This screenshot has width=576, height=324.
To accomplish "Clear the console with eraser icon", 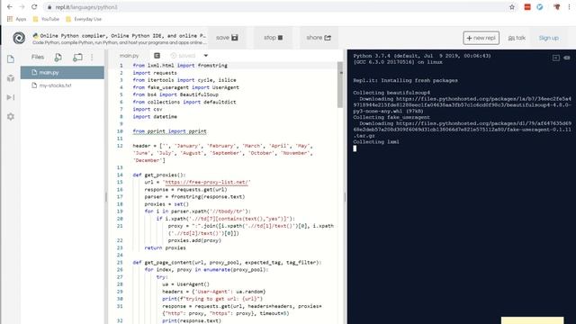I will point(567,58).
